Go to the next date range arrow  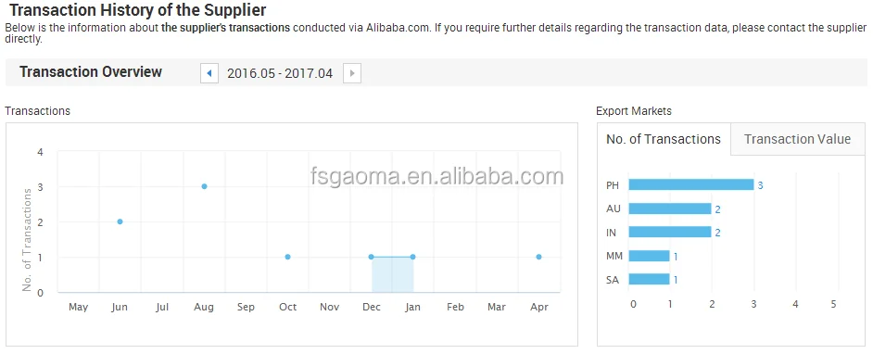point(352,73)
